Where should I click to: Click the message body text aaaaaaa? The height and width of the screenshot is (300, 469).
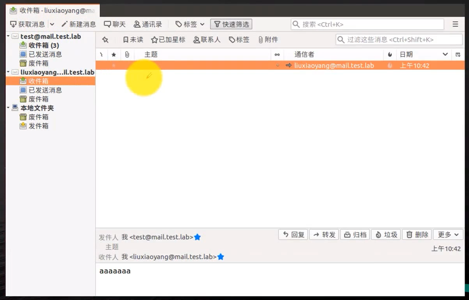tap(115, 271)
